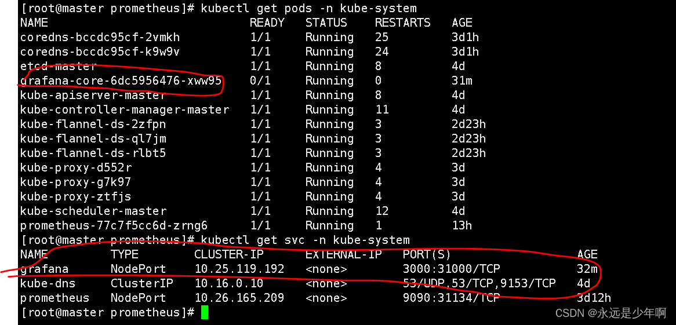Click the 2d23h age of kube-flannel-ds-ql7jm
Viewport: 676px width, 325px height.
click(x=469, y=138)
